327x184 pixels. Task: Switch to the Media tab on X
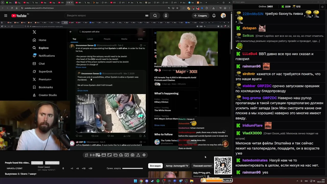click(x=124, y=39)
